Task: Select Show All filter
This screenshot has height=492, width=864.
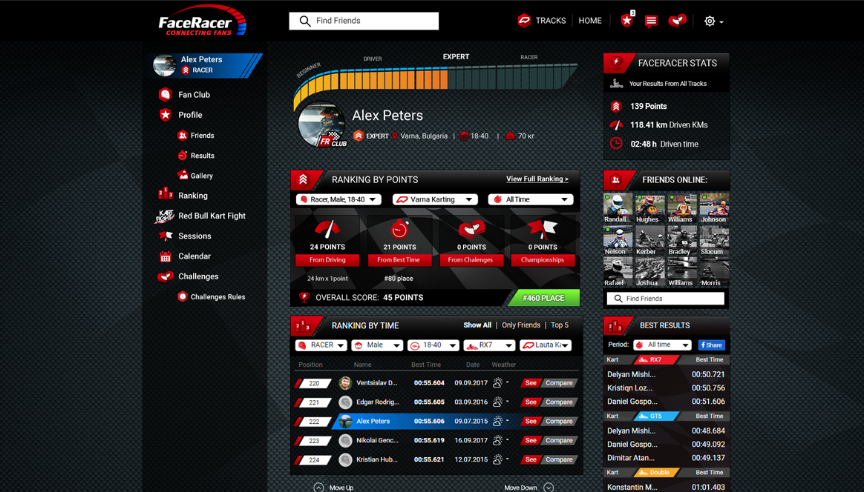Action: click(477, 325)
